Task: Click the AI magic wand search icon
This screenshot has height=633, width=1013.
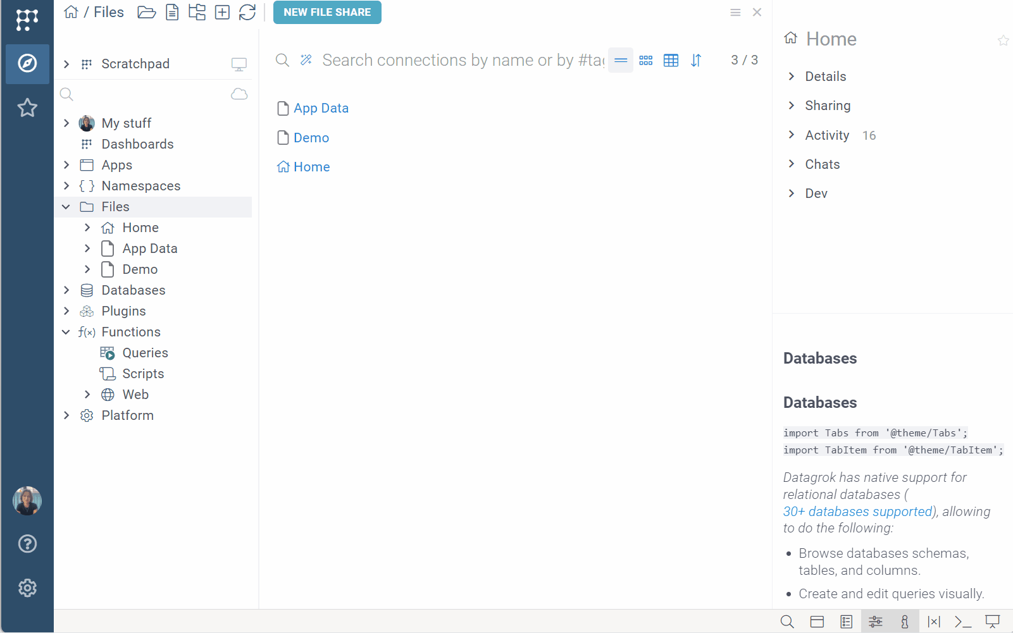Action: pyautogui.click(x=306, y=60)
